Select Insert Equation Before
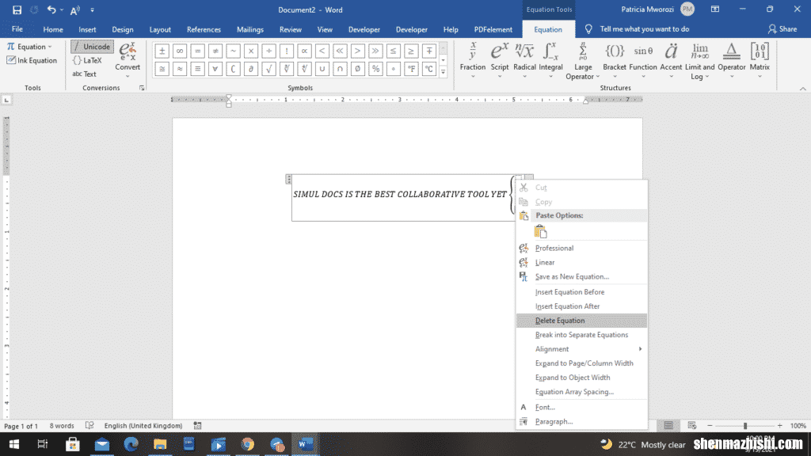The width and height of the screenshot is (811, 456). click(x=581, y=292)
